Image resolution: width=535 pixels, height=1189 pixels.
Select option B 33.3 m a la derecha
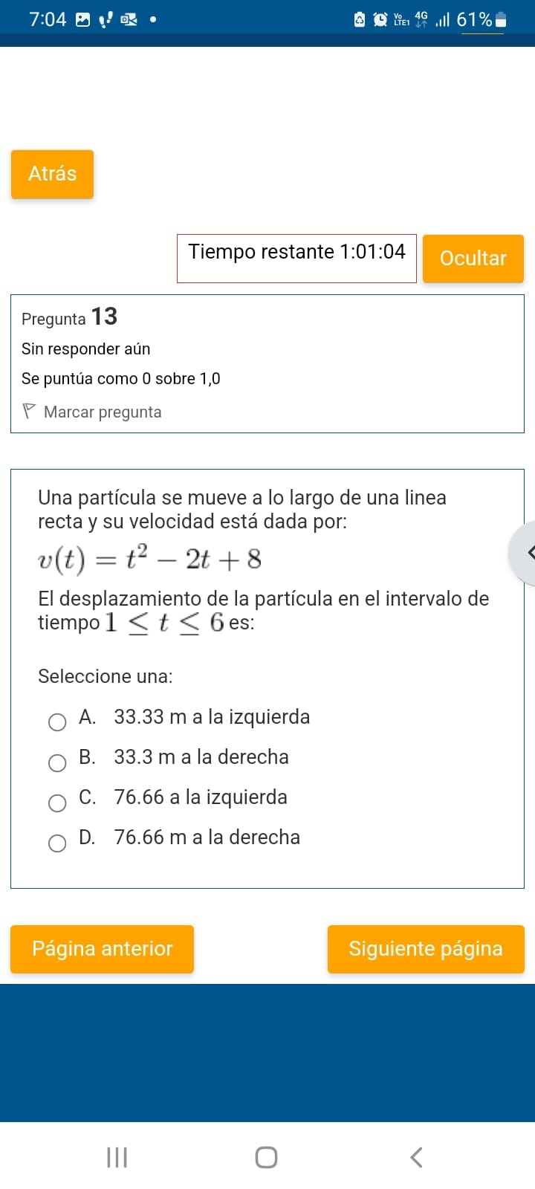tap(57, 762)
